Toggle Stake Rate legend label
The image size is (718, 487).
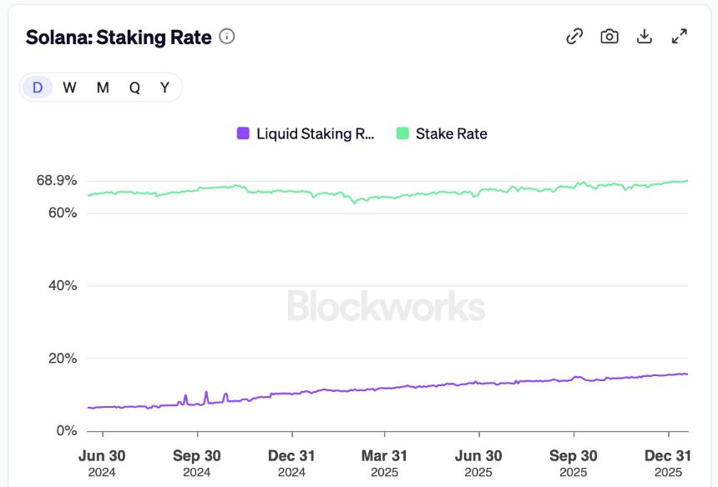click(x=451, y=133)
